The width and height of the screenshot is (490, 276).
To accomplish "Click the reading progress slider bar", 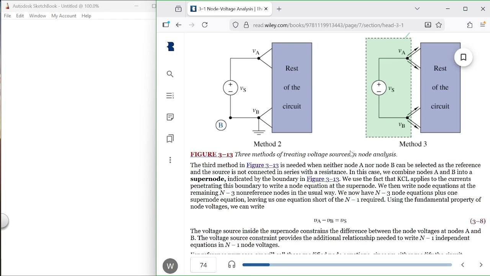I will click(x=347, y=265).
